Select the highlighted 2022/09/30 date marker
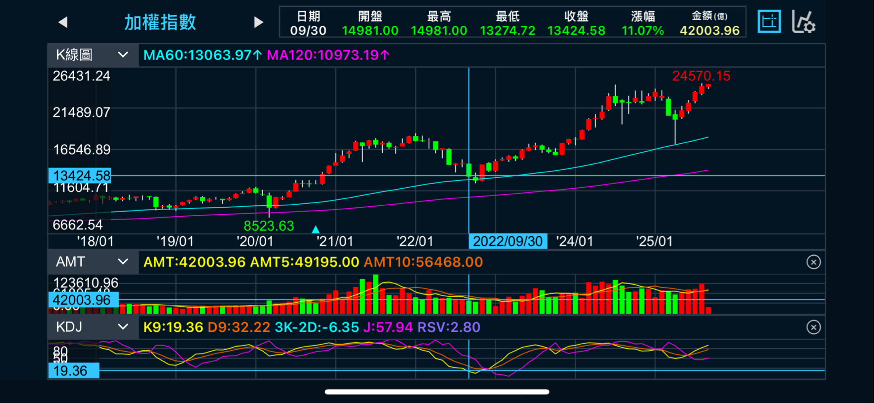 pos(508,242)
